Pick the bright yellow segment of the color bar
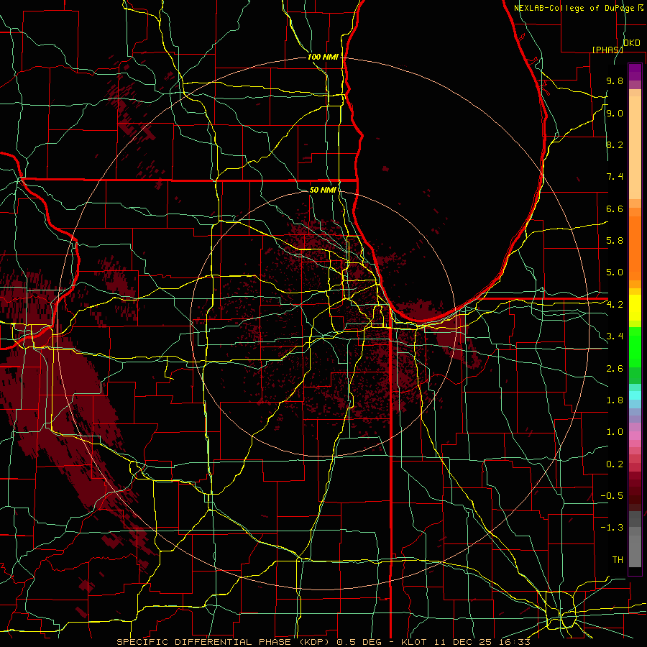This screenshot has height=647, width=647. 635,308
